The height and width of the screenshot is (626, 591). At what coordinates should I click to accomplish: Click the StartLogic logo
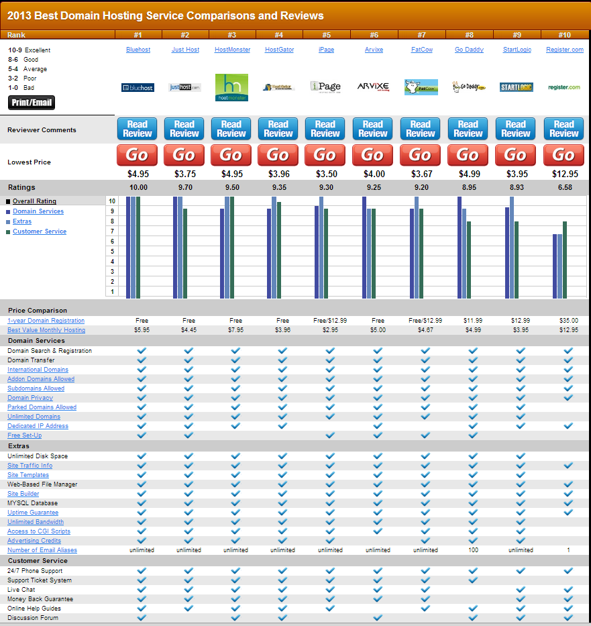[x=517, y=87]
